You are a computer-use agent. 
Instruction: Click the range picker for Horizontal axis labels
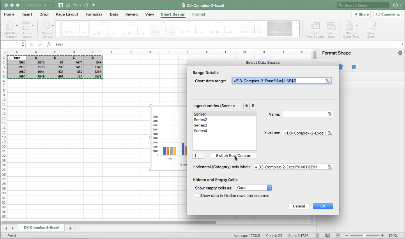pos(330,167)
